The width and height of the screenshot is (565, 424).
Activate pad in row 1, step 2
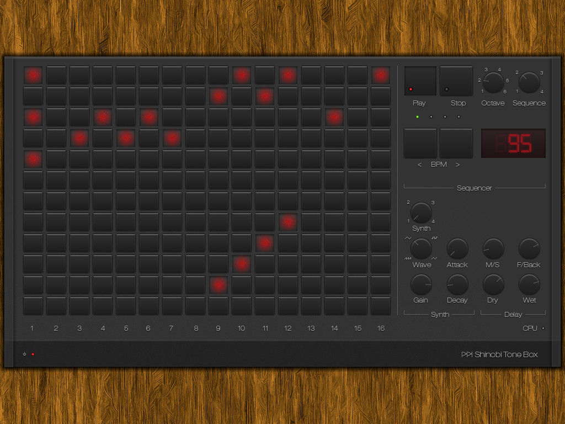pyautogui.click(x=56, y=75)
